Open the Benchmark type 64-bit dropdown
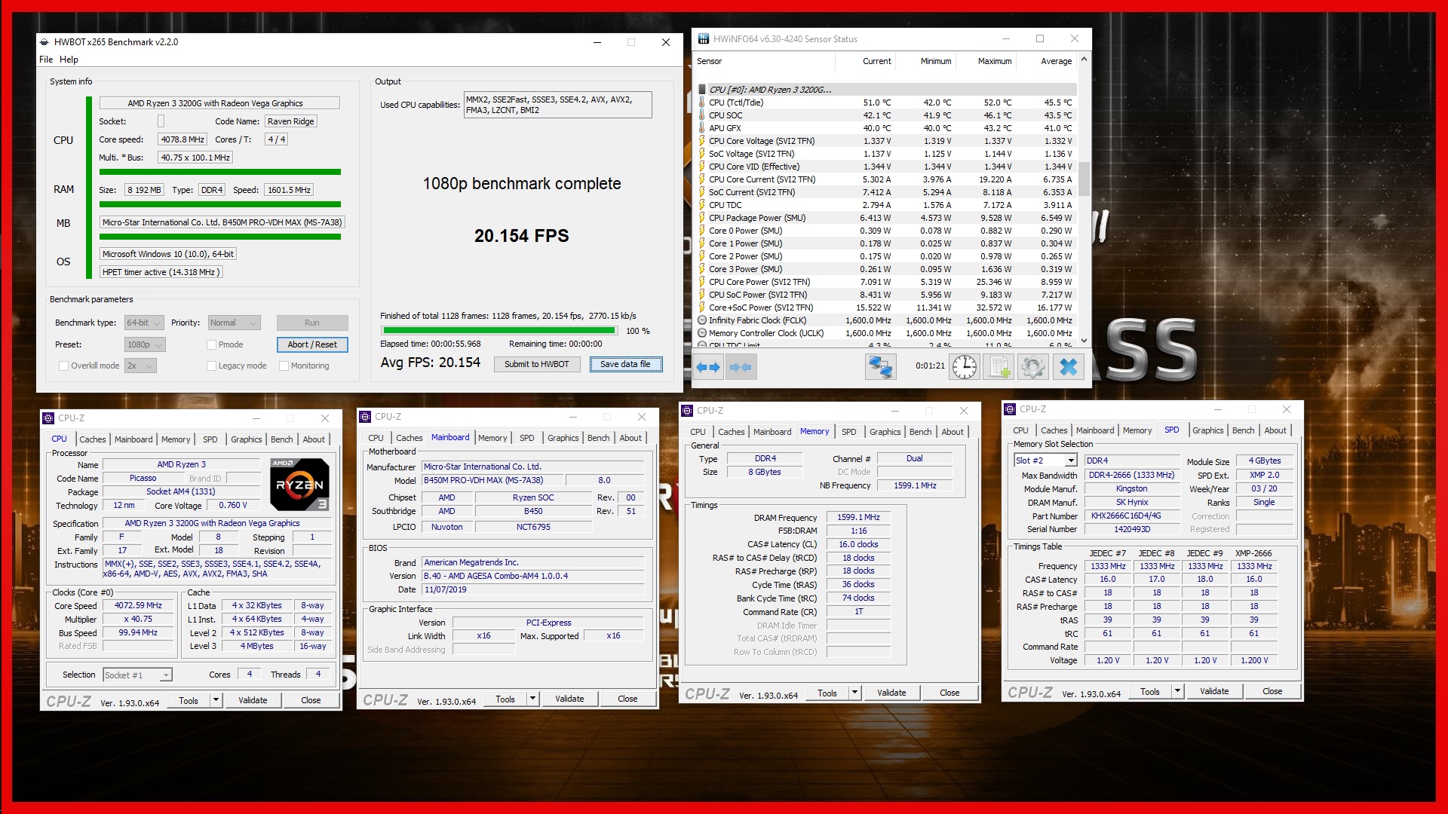1448x814 pixels. click(x=144, y=323)
